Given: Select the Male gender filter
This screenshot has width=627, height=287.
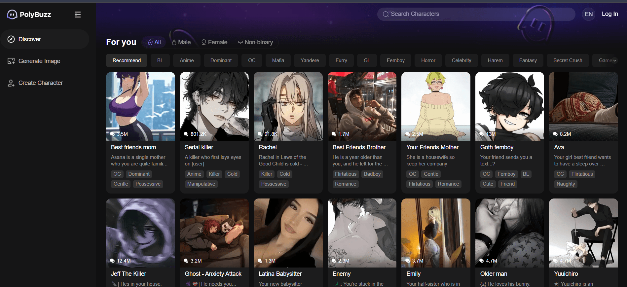Looking at the screenshot, I should pyautogui.click(x=181, y=42).
